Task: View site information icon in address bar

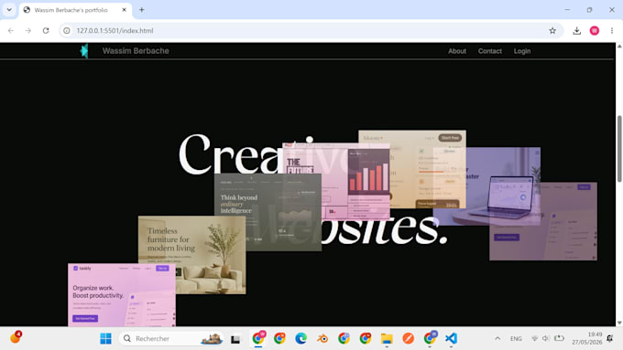Action: click(x=67, y=30)
